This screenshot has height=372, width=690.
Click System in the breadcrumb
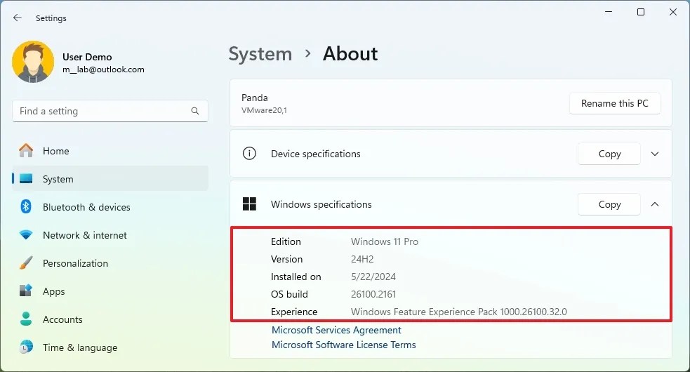point(260,54)
